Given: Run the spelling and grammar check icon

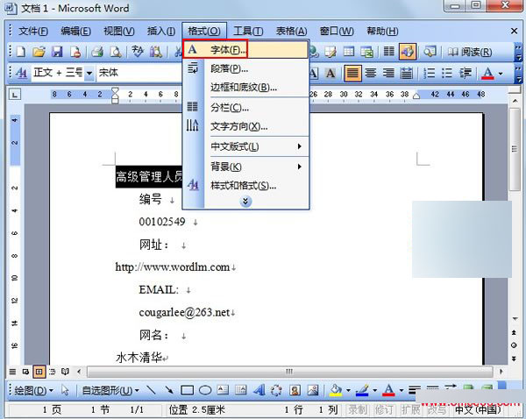Looking at the screenshot, I should coord(138,52).
